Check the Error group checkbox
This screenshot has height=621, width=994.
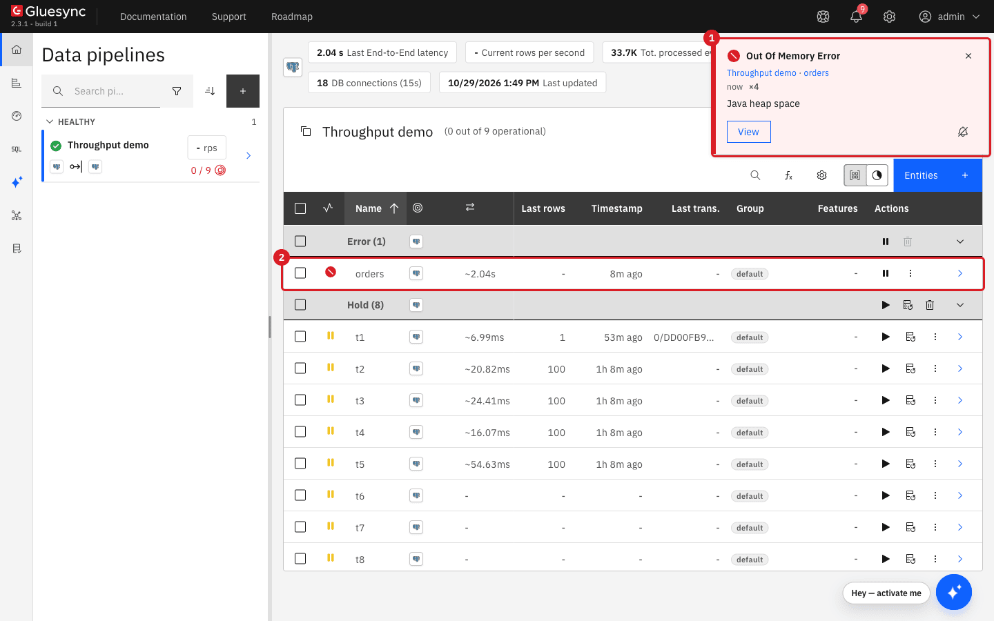300,241
